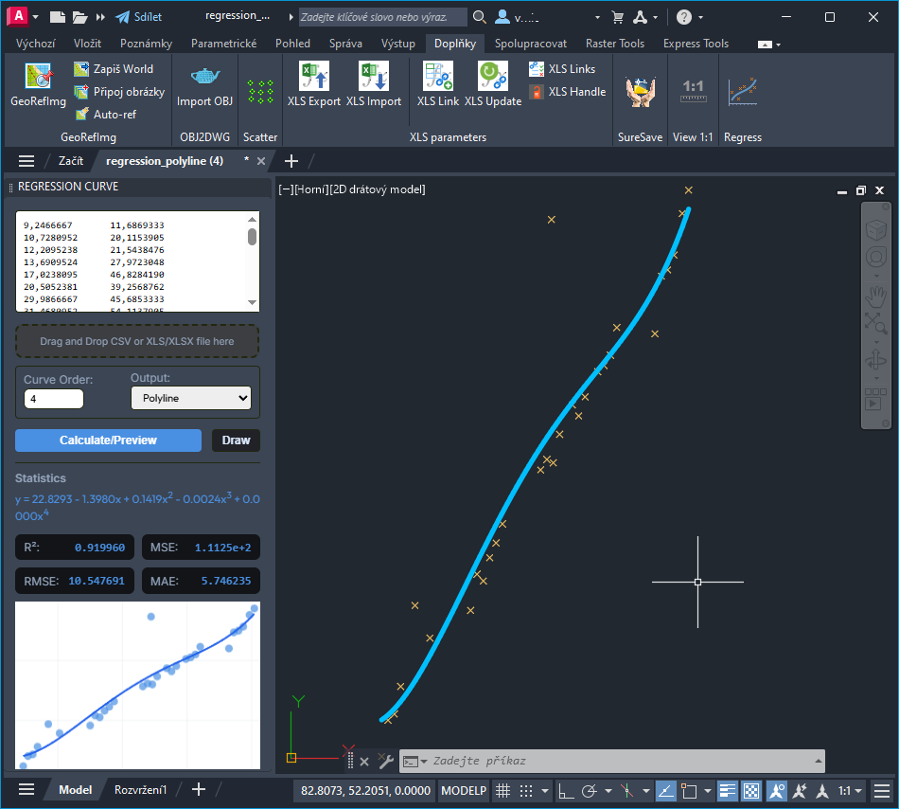Viewport: 899px width, 809px height.
Task: Toggle ortho mode in status bar
Action: click(566, 790)
